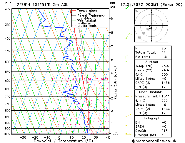Click the wind barb at 700 hPa level
Screen dimensions: 185x143
pos(129,97)
